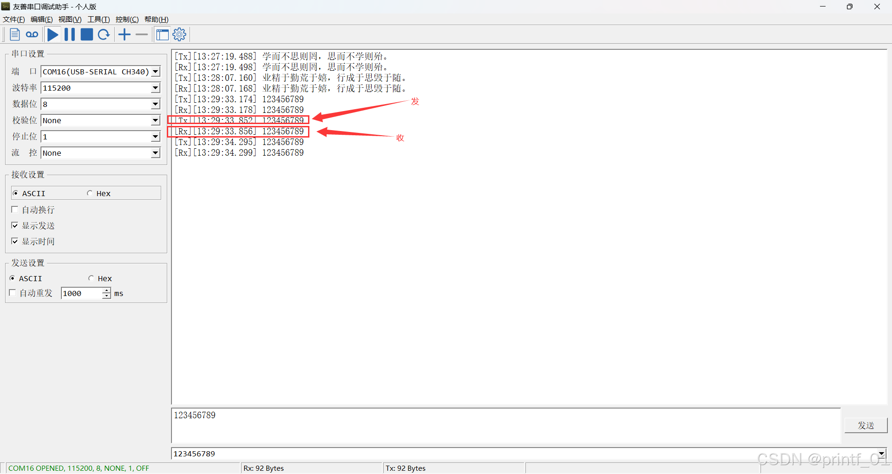Open the data bits dropdown showing 8
The height and width of the screenshot is (474, 892).
click(156, 104)
